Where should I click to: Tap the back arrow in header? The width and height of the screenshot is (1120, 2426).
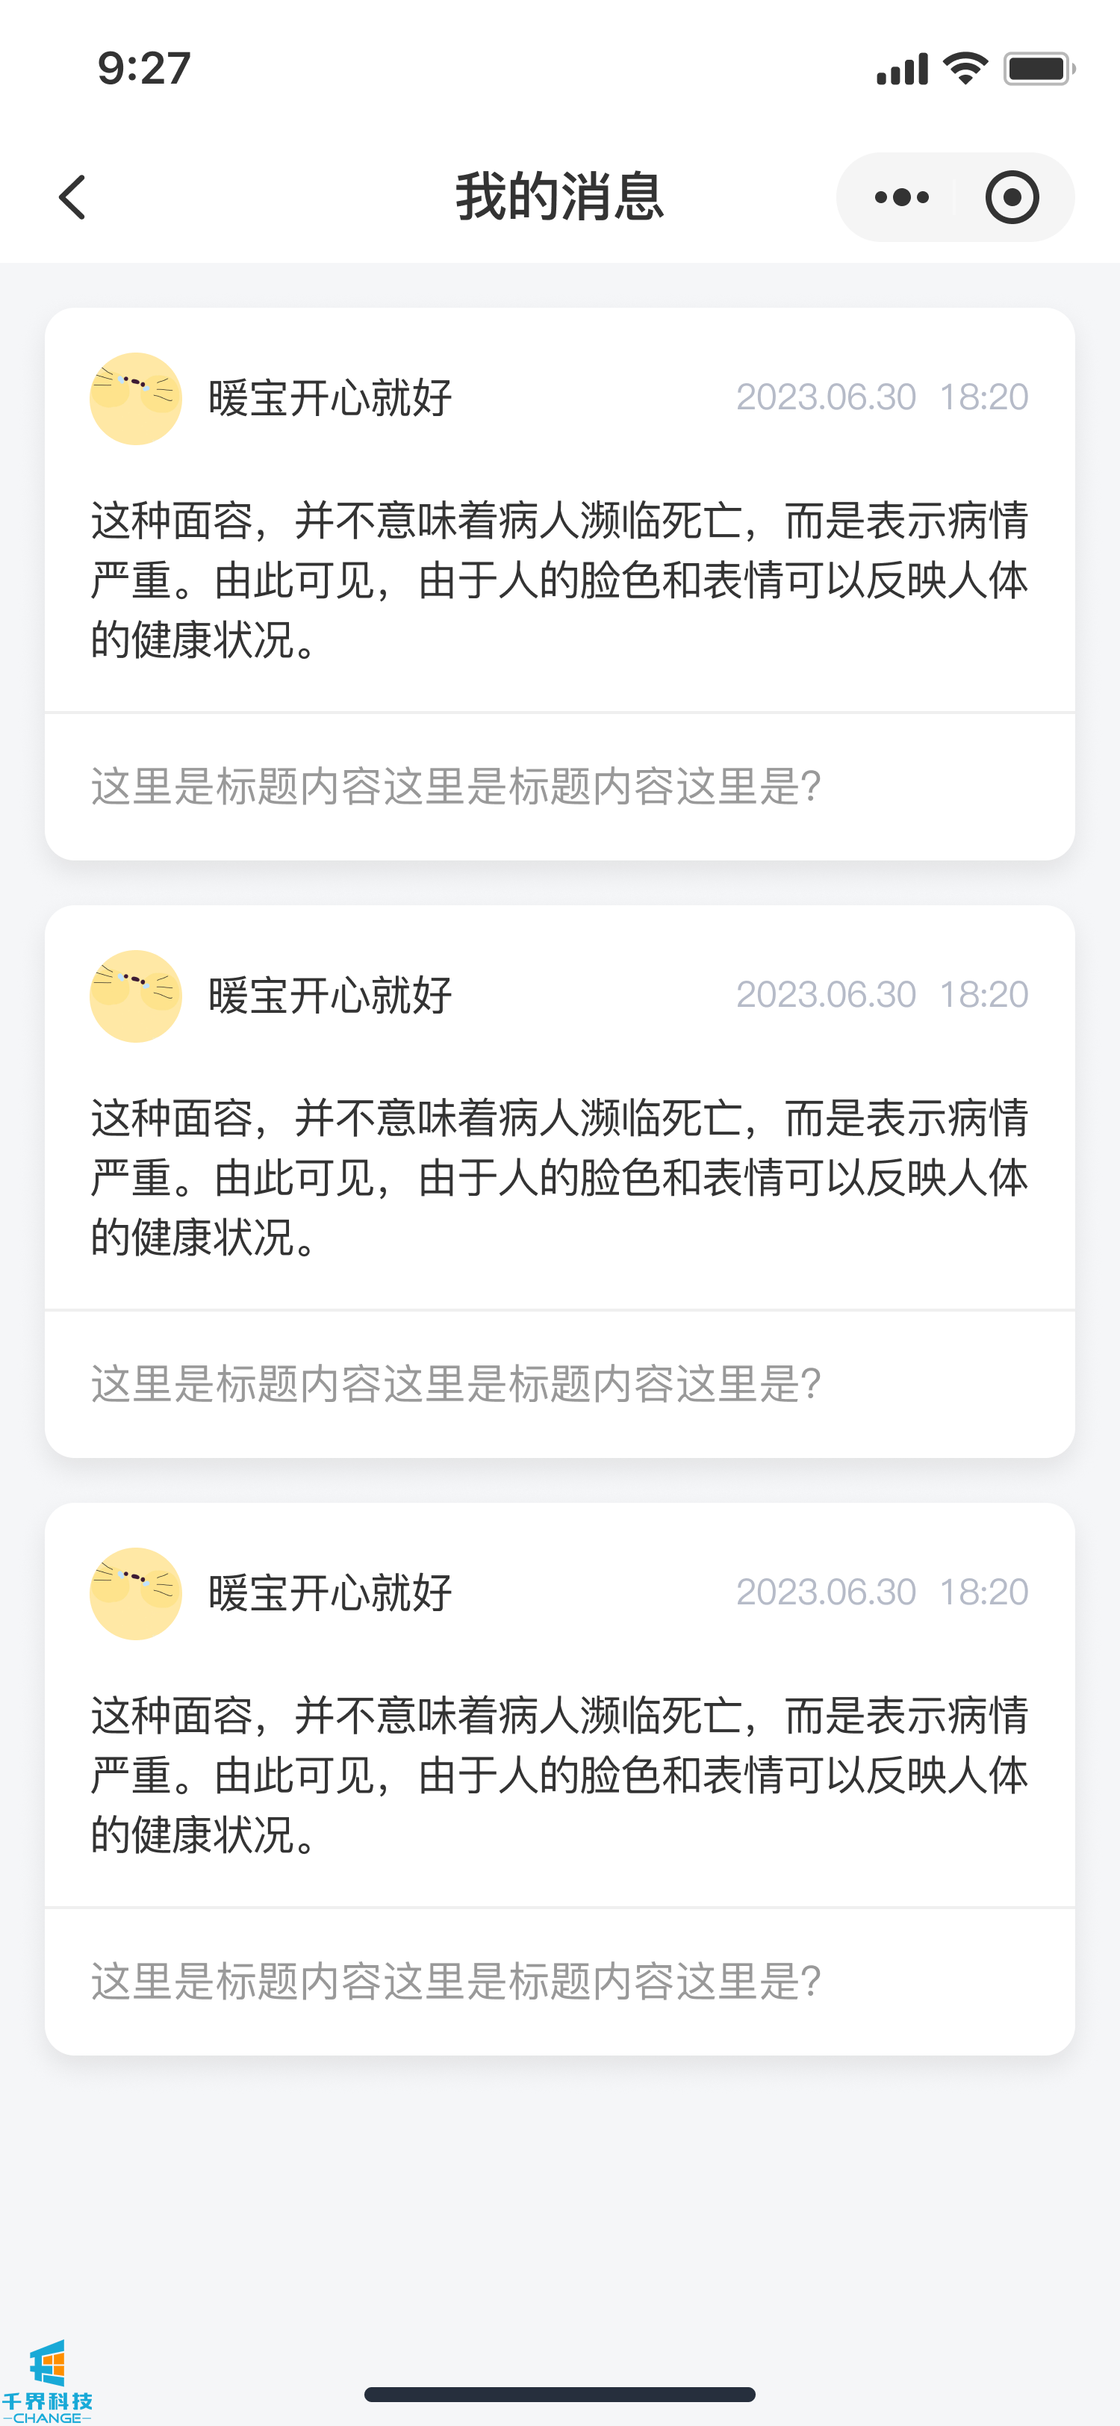[73, 197]
